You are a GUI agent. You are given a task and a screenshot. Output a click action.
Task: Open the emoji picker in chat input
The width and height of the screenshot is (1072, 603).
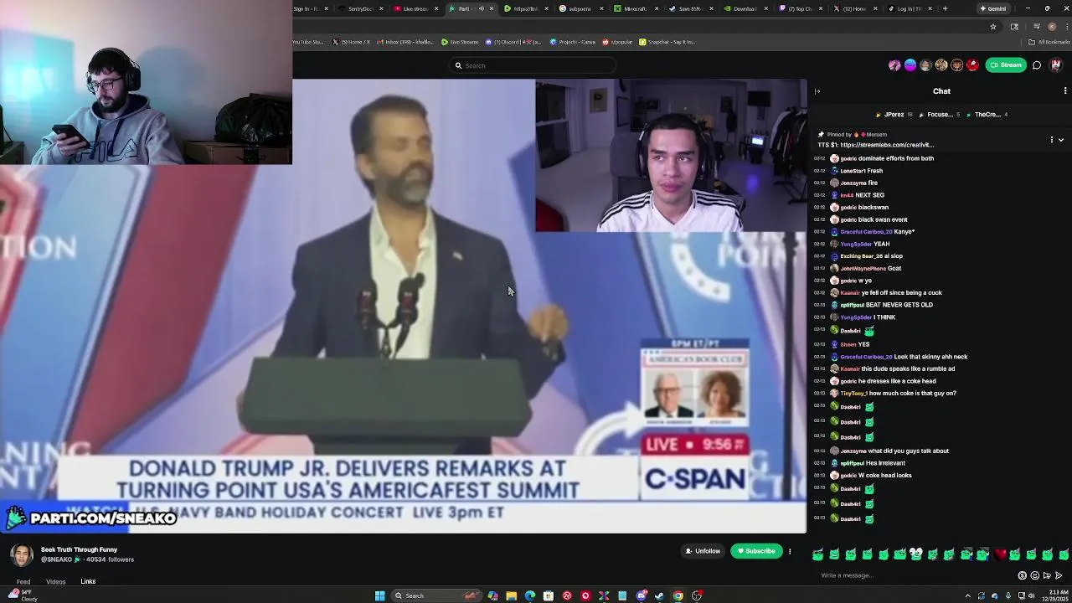pyautogui.click(x=1034, y=575)
